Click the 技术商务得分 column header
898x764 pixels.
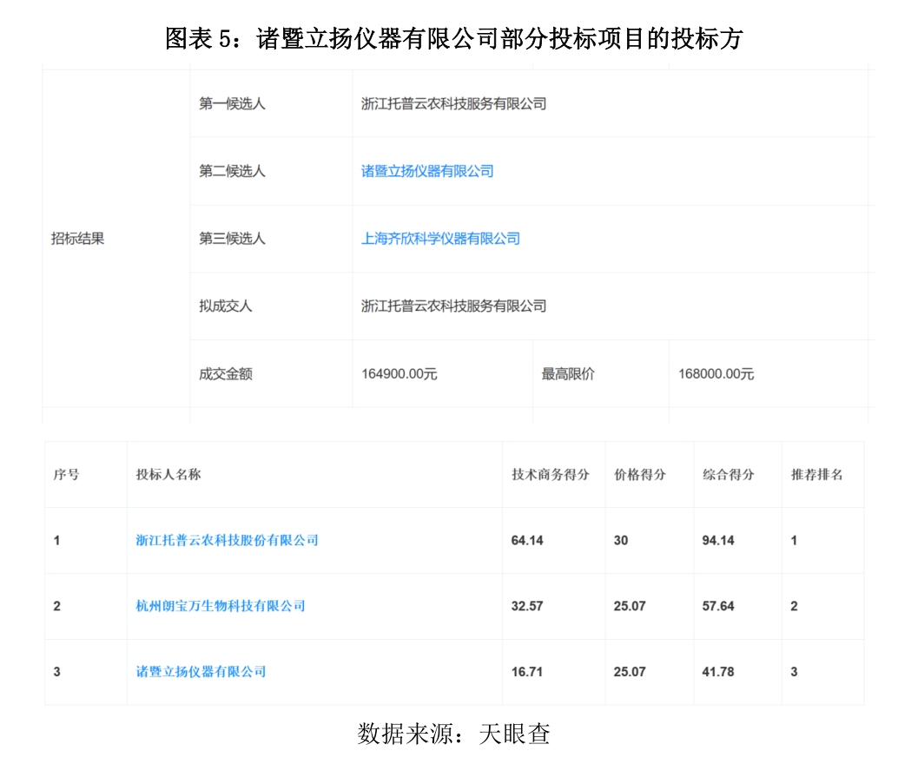point(551,474)
